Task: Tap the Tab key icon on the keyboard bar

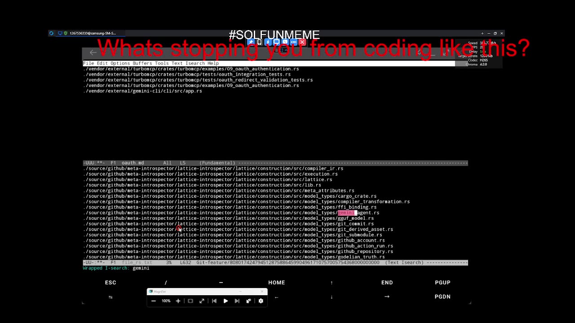Action: (x=111, y=297)
